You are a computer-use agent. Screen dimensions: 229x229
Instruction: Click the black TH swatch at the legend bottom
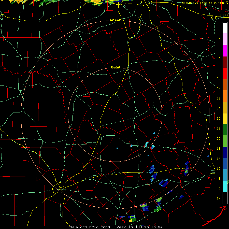click(x=225, y=198)
